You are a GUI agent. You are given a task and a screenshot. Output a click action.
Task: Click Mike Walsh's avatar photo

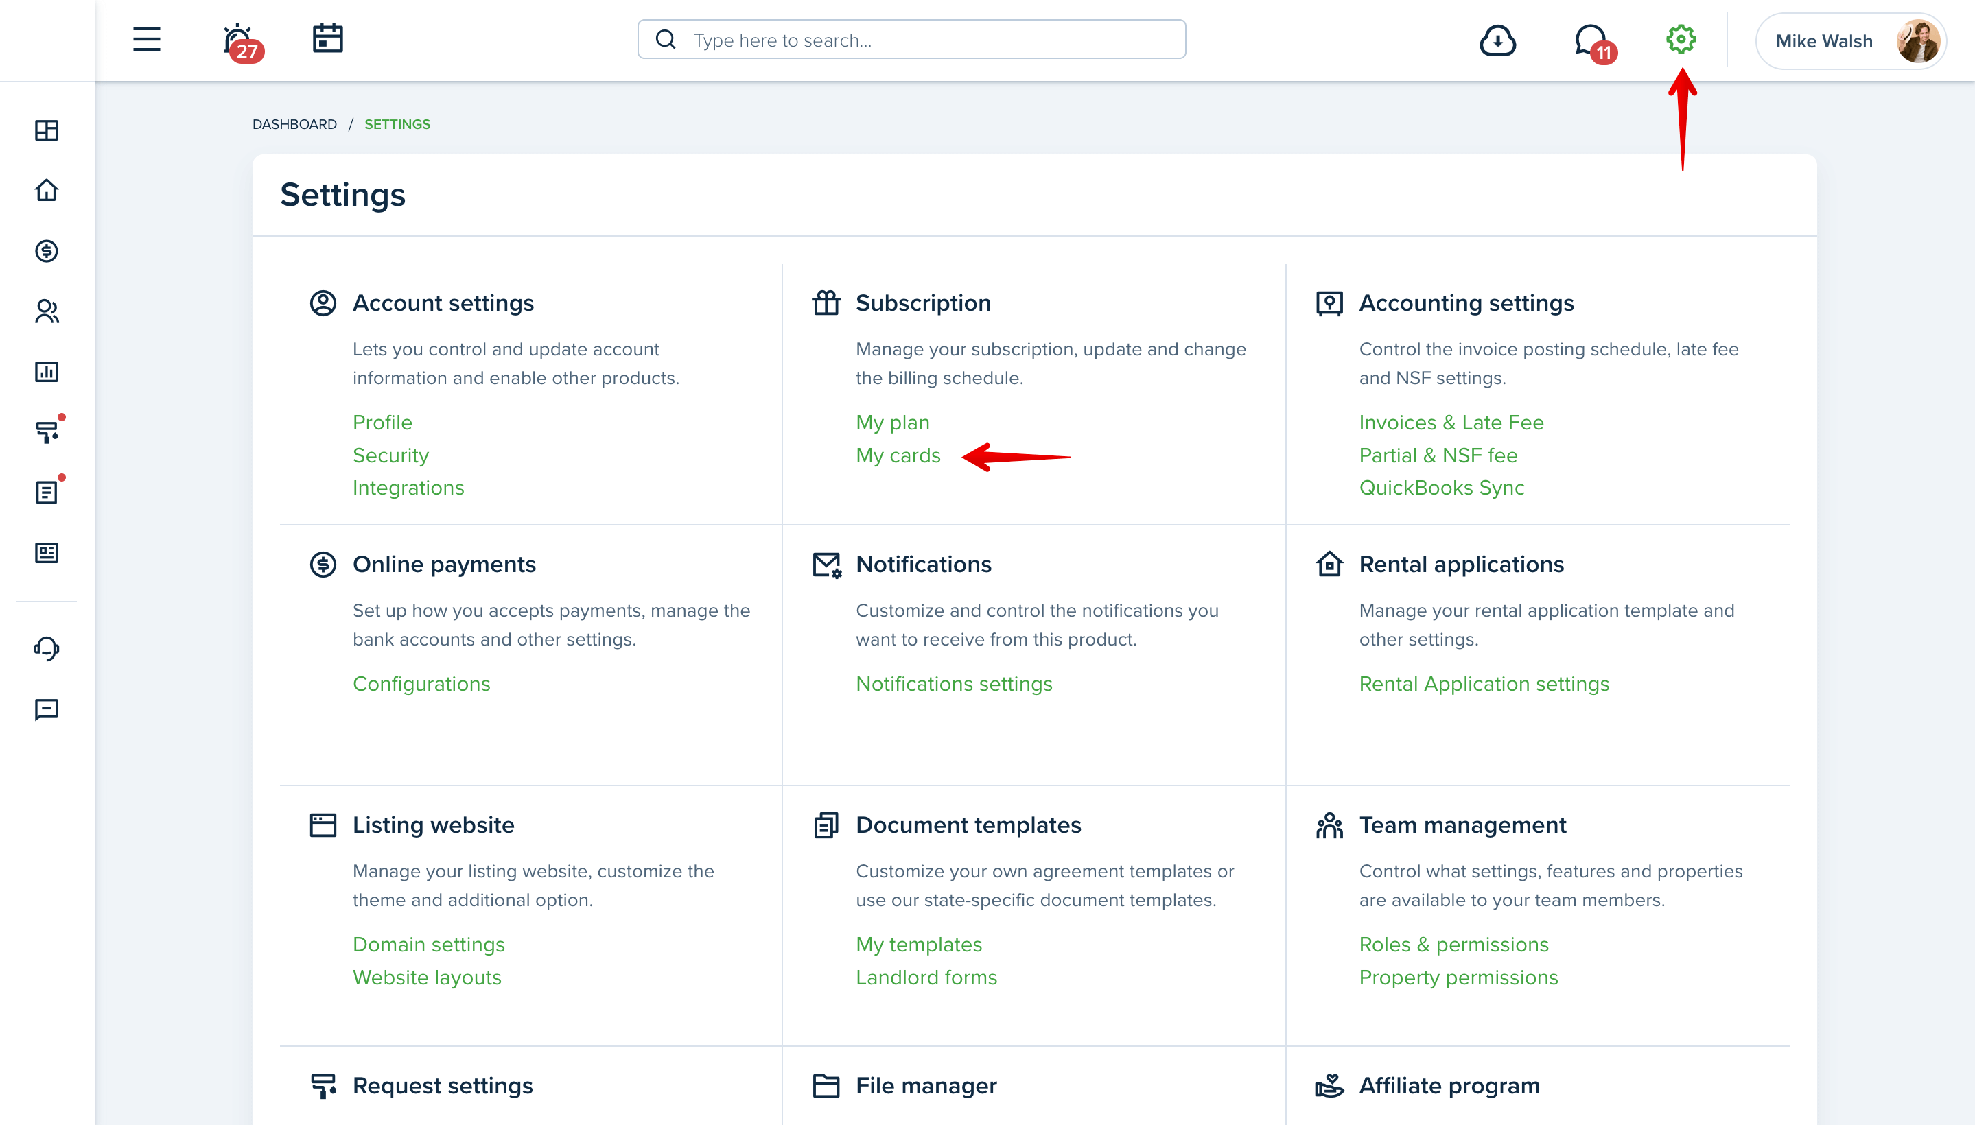(1918, 41)
